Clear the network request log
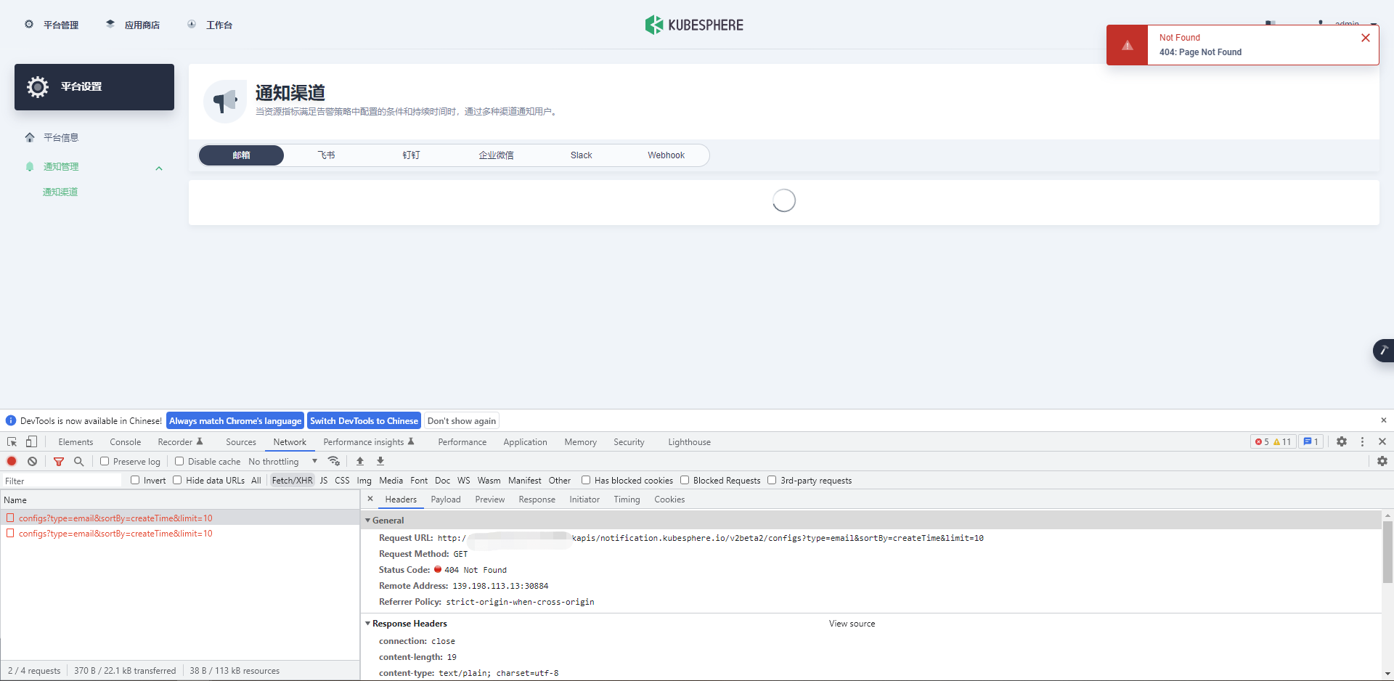1394x681 pixels. click(32, 461)
